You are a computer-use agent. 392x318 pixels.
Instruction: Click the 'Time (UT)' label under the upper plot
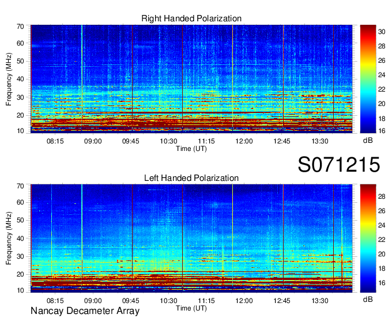tap(191, 149)
